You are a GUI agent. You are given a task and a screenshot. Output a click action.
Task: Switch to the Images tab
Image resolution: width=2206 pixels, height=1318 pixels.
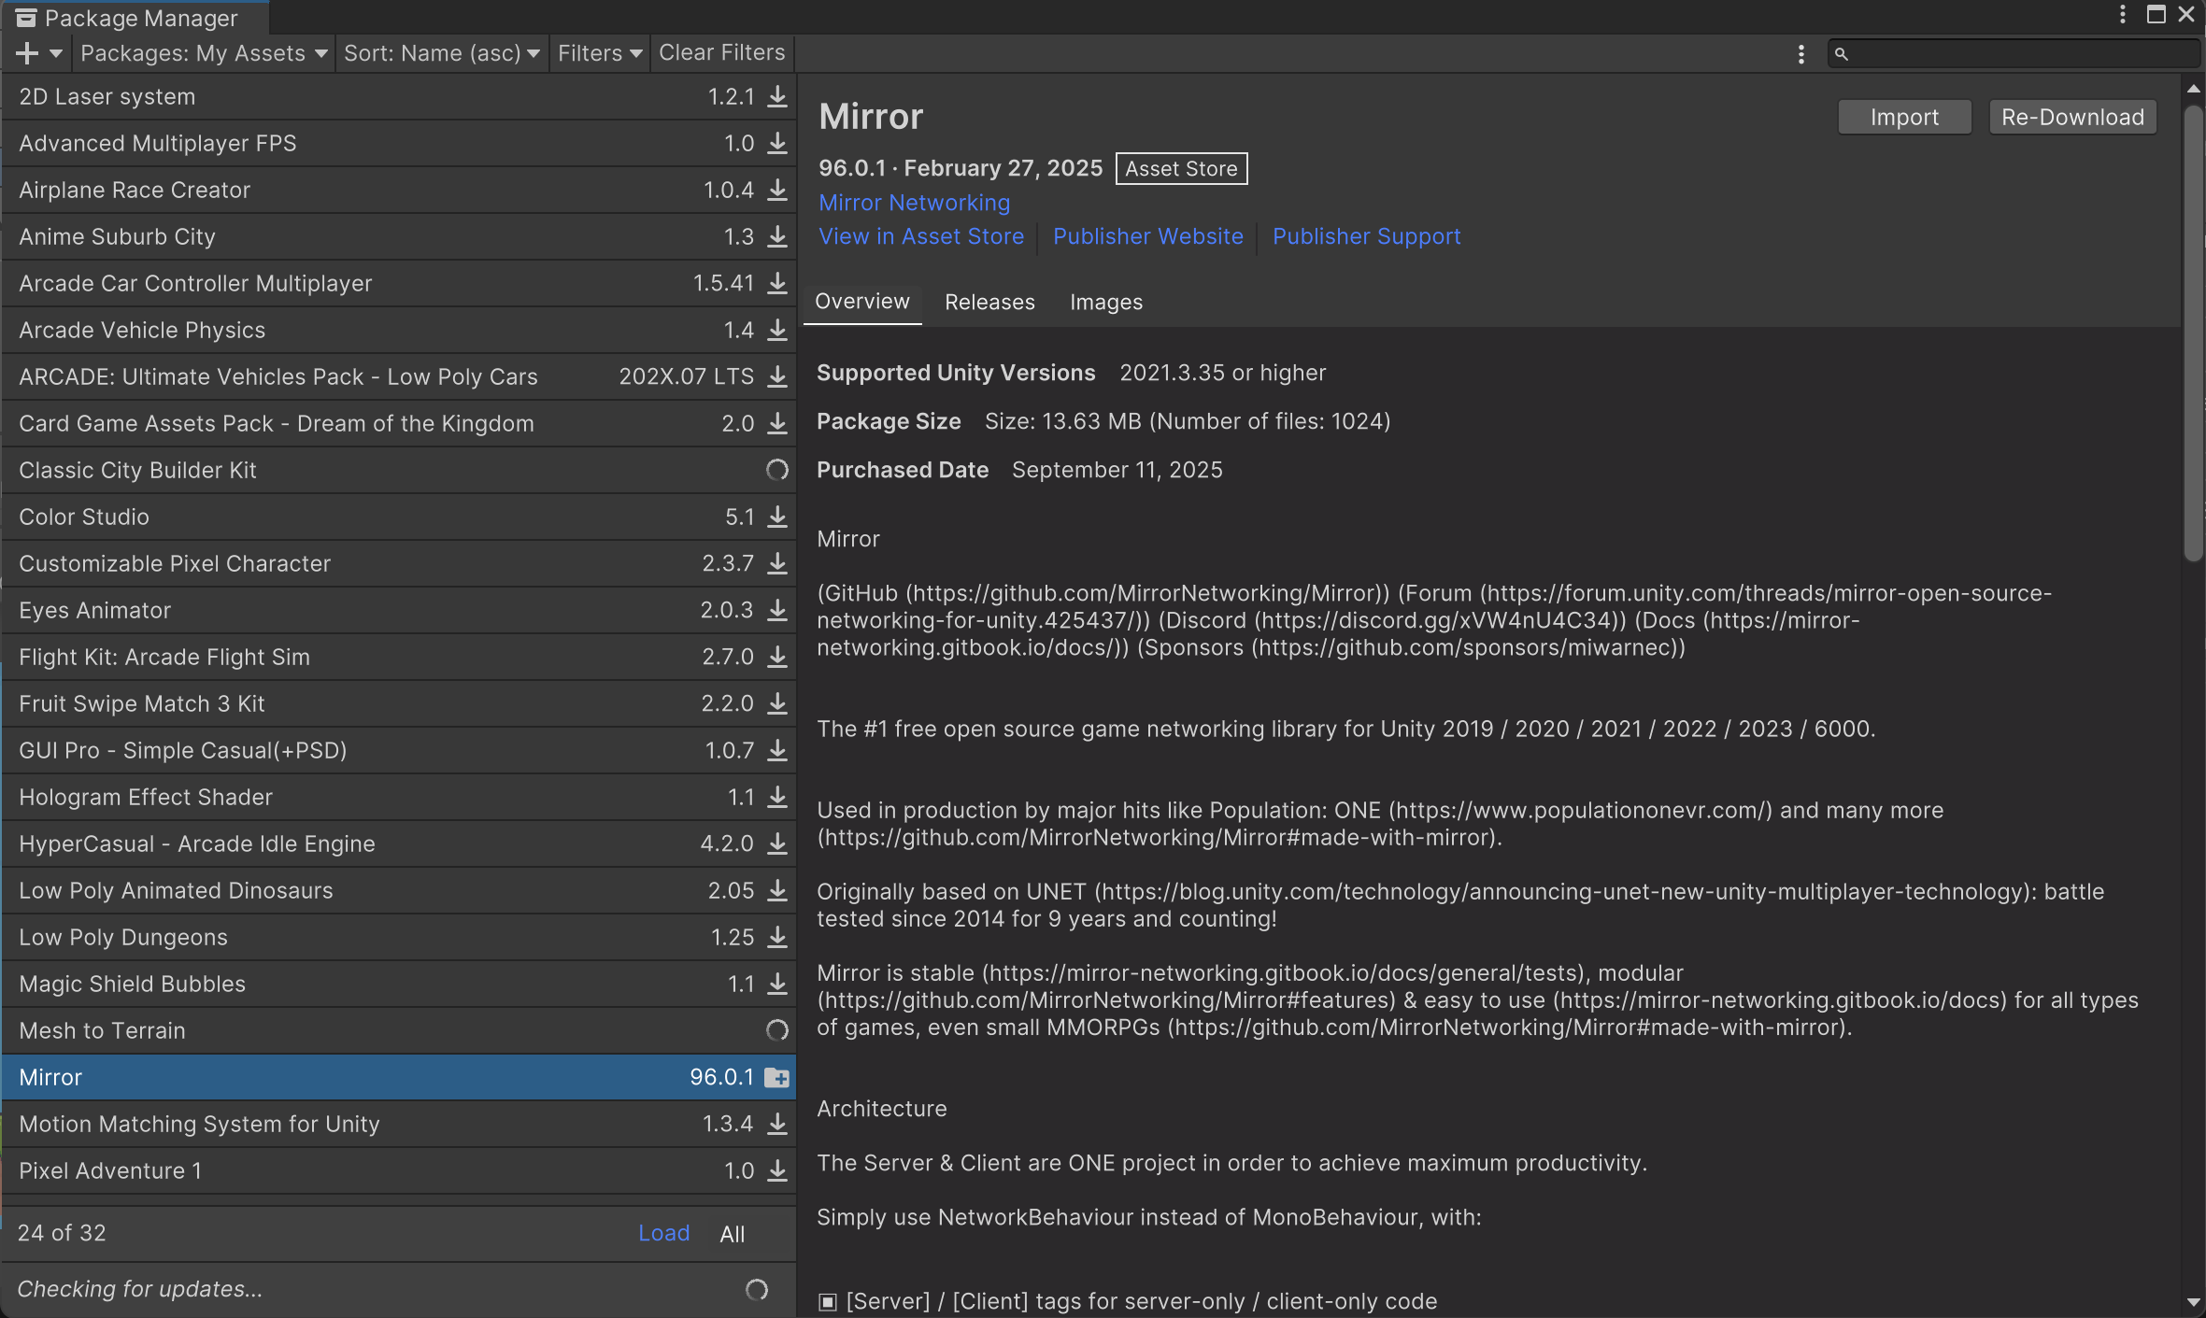[1105, 302]
